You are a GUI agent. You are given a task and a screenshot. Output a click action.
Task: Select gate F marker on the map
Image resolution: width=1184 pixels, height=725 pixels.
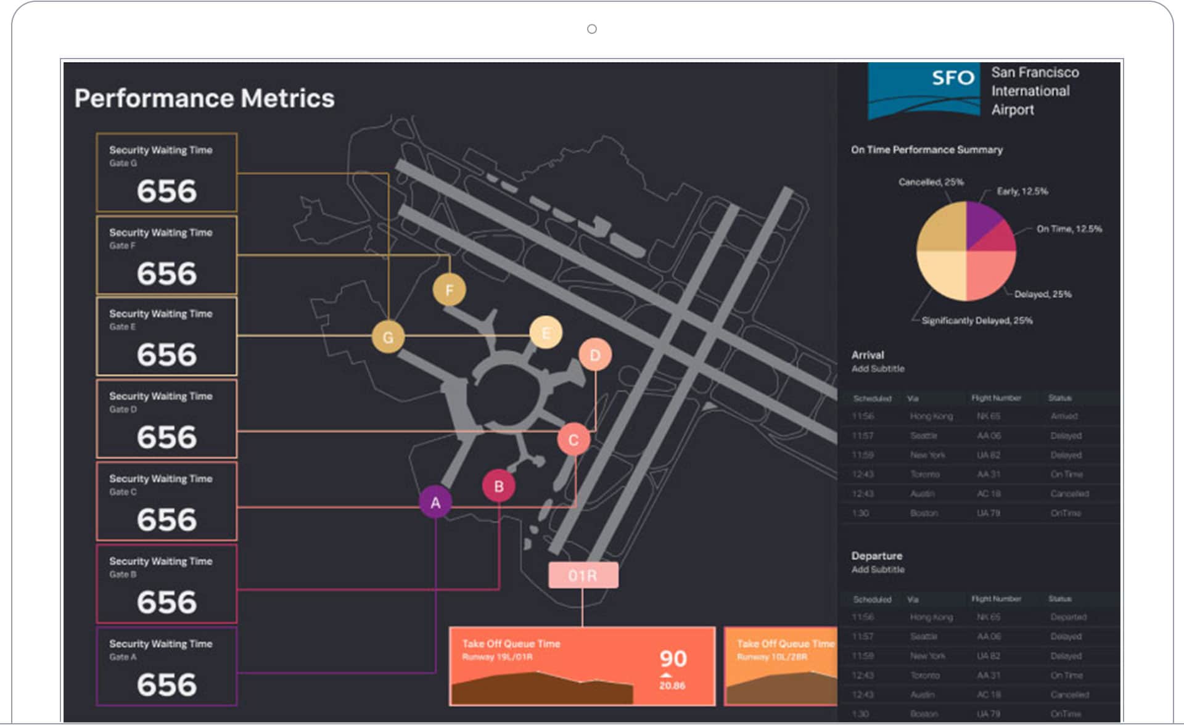coord(449,290)
